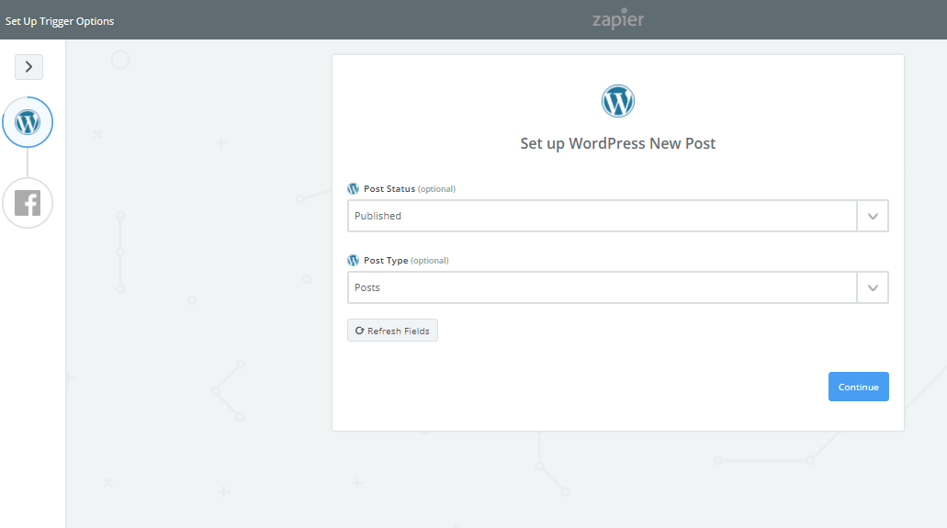Click the large WordPress logo above heading
Screen dimensions: 947x528
click(x=618, y=101)
